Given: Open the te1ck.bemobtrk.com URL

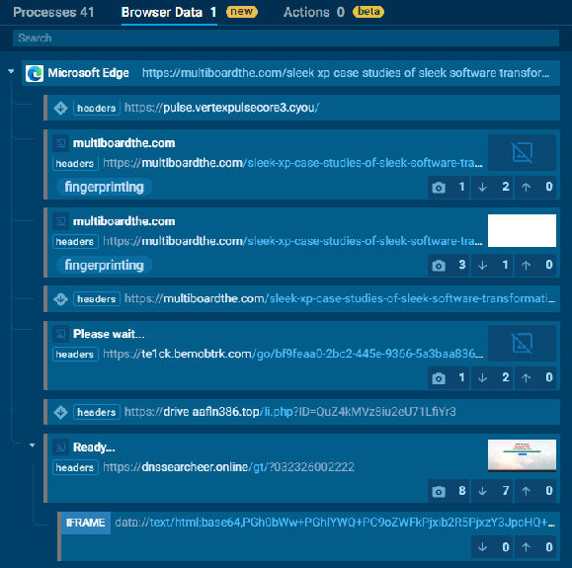Looking at the screenshot, I should pos(293,354).
